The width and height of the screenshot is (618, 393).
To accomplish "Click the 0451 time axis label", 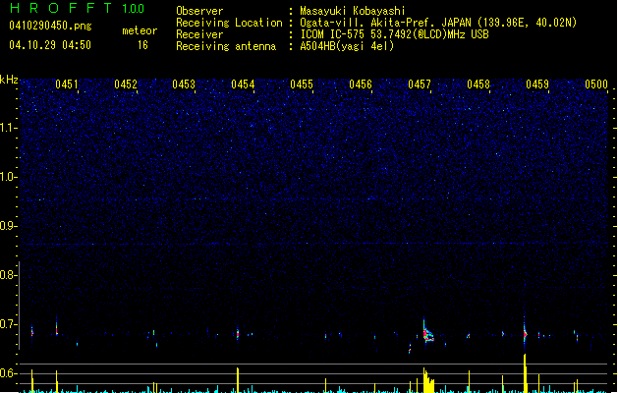I will (x=67, y=84).
